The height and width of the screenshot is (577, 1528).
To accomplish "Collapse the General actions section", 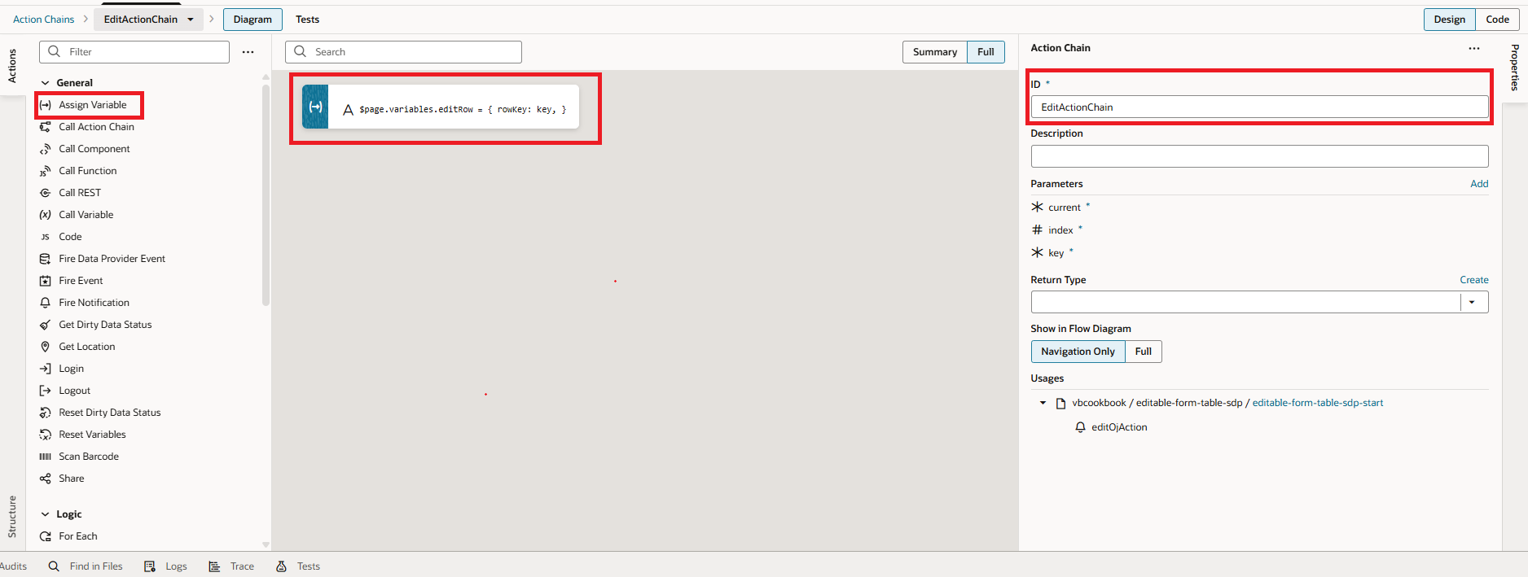I will (46, 83).
